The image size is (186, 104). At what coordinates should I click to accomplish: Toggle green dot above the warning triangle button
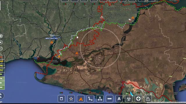tap(147, 93)
